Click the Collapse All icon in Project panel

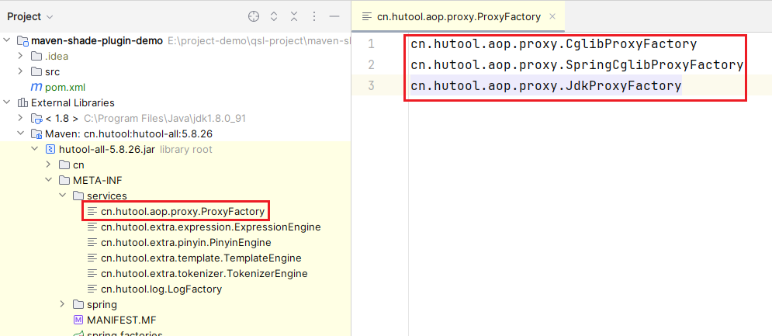click(x=294, y=16)
